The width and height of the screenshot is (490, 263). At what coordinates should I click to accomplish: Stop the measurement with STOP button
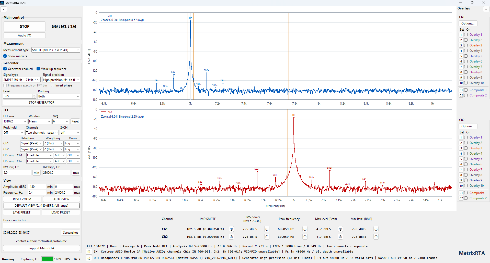(25, 27)
